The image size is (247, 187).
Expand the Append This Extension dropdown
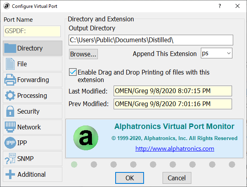click(229, 53)
